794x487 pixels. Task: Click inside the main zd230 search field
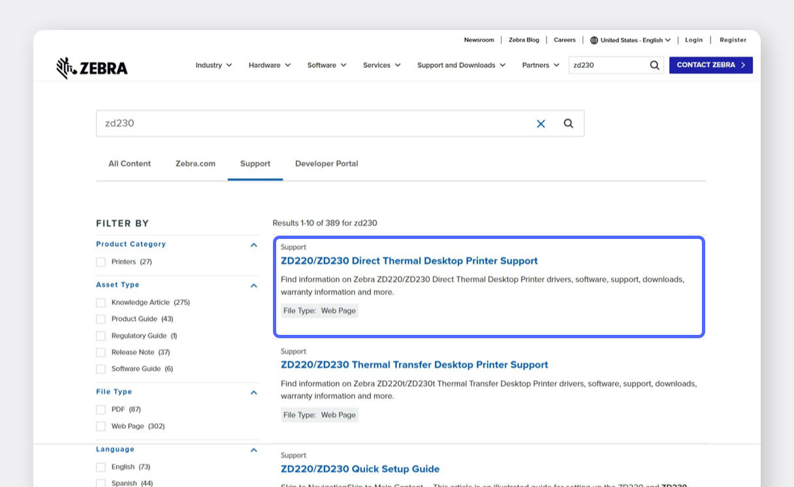[x=313, y=123]
